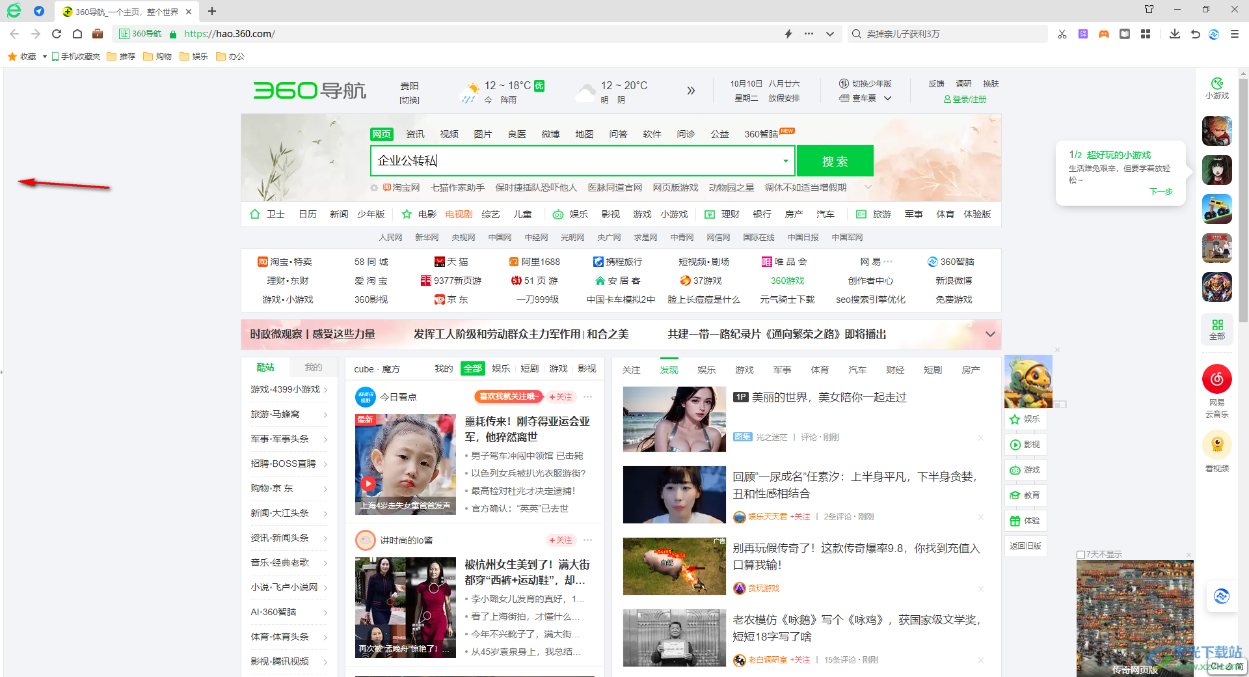Switch feed to 娱乐 tab beside 发现
The width and height of the screenshot is (1249, 677).
(706, 370)
